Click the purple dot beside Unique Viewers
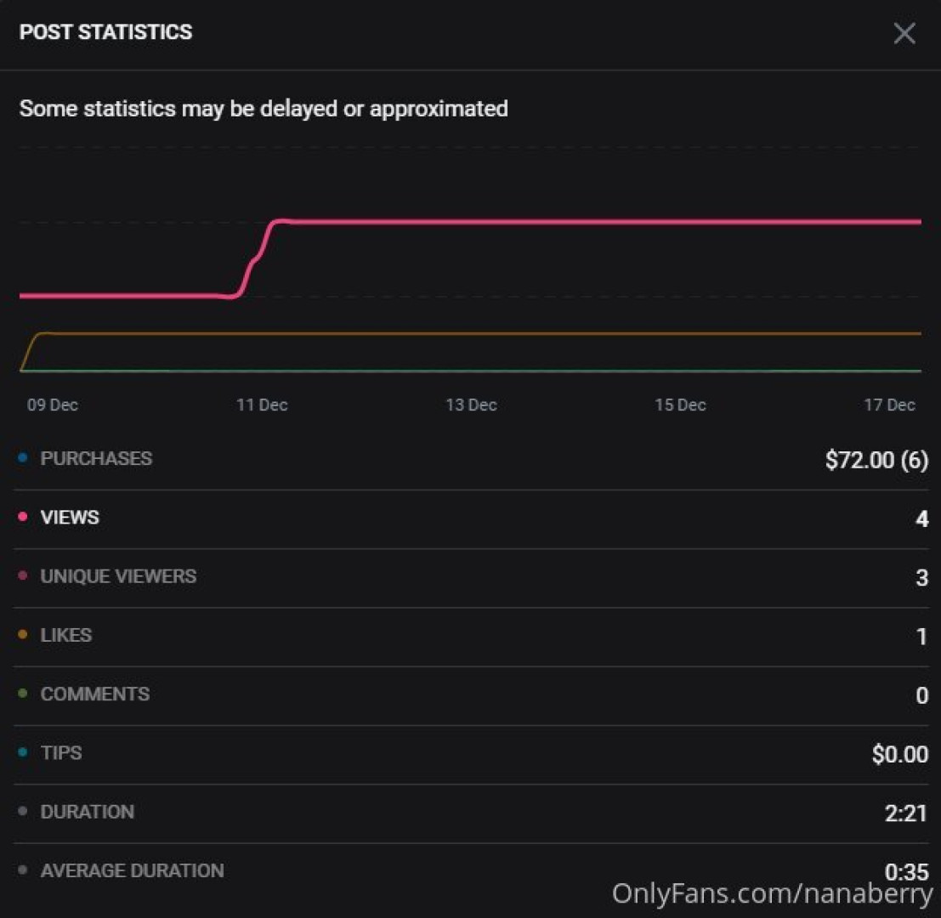This screenshot has width=941, height=918. tap(23, 576)
